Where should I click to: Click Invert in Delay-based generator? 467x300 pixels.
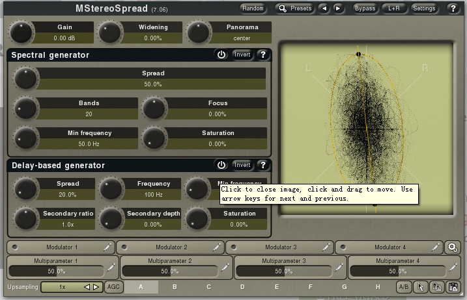pos(242,165)
